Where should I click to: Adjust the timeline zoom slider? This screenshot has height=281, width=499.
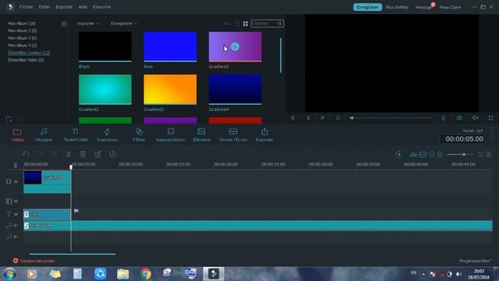point(460,155)
